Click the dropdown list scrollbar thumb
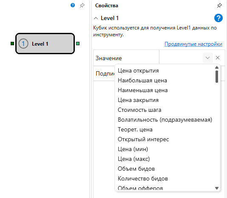227x198 pixels. coord(216,77)
